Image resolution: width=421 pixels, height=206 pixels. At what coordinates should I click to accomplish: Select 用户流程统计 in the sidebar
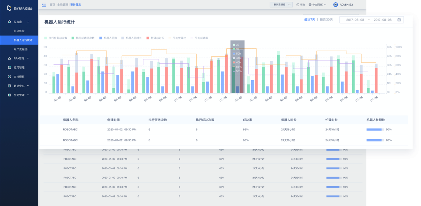pyautogui.click(x=21, y=49)
